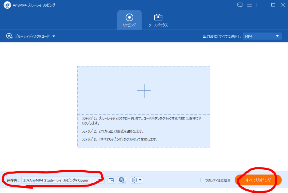Viewport: 288px width, 193px height.
Task: Click the toolbox briefcase icon
Action: [158, 17]
